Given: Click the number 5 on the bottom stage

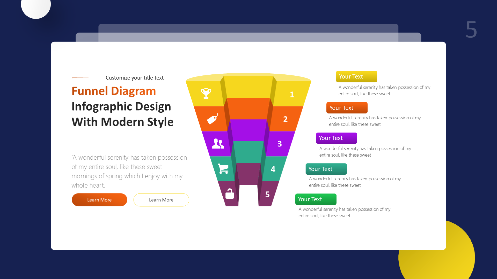Looking at the screenshot, I should click(267, 195).
